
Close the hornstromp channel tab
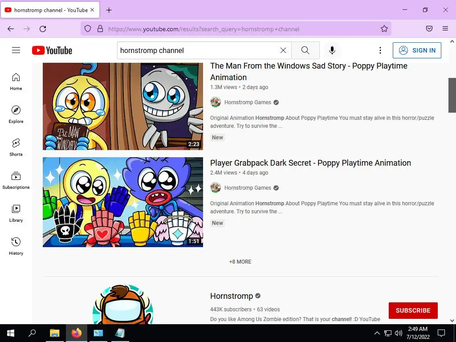[x=92, y=10]
